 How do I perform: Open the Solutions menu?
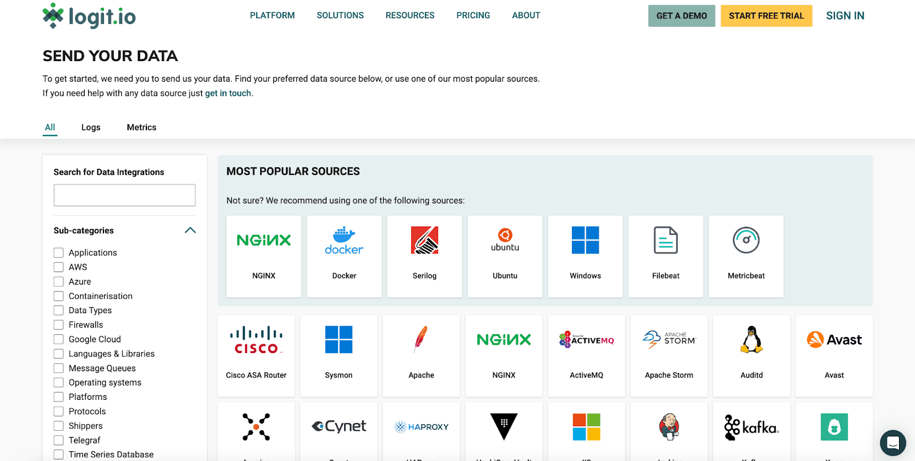340,15
